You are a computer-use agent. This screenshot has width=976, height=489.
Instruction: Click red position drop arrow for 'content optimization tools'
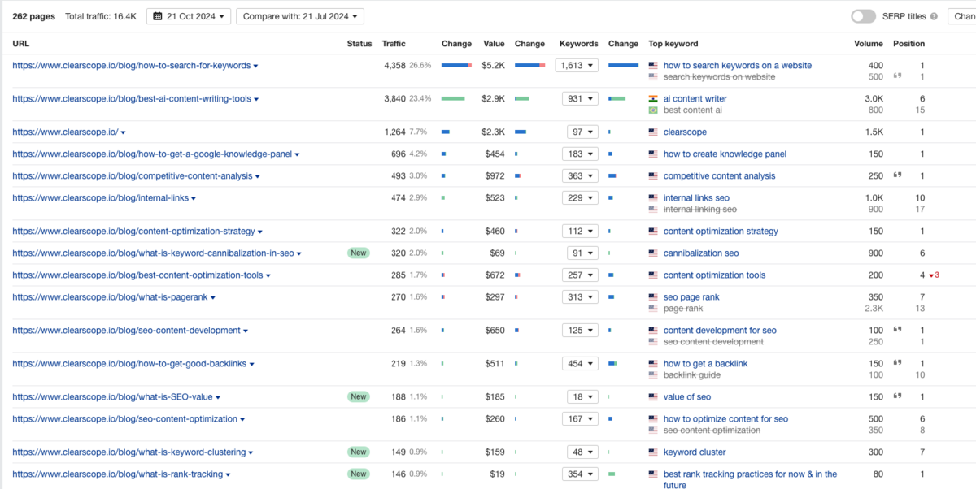tap(931, 275)
